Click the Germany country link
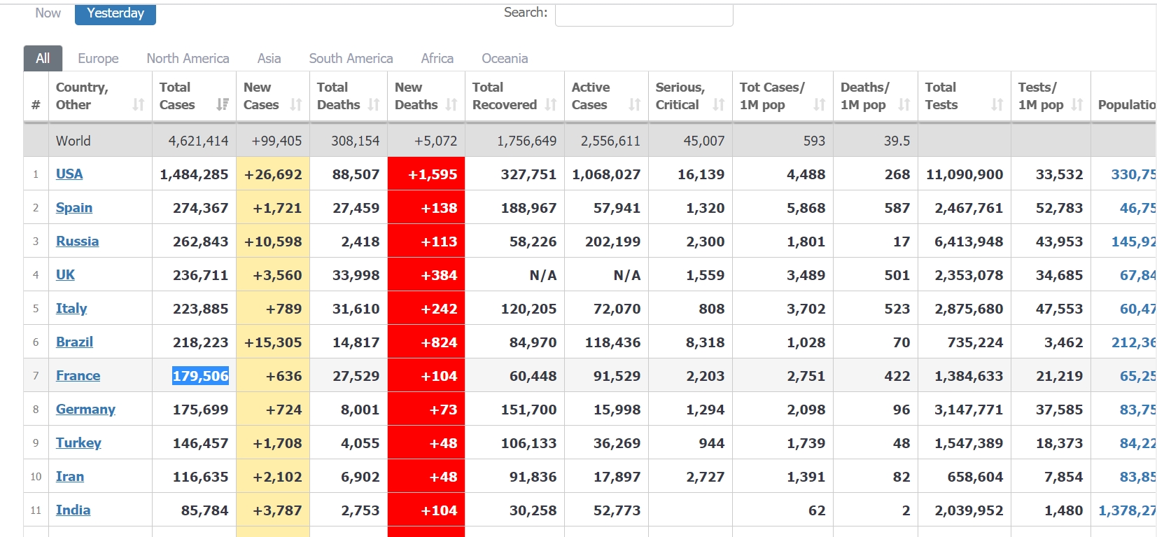Image resolution: width=1157 pixels, height=537 pixels. click(85, 409)
